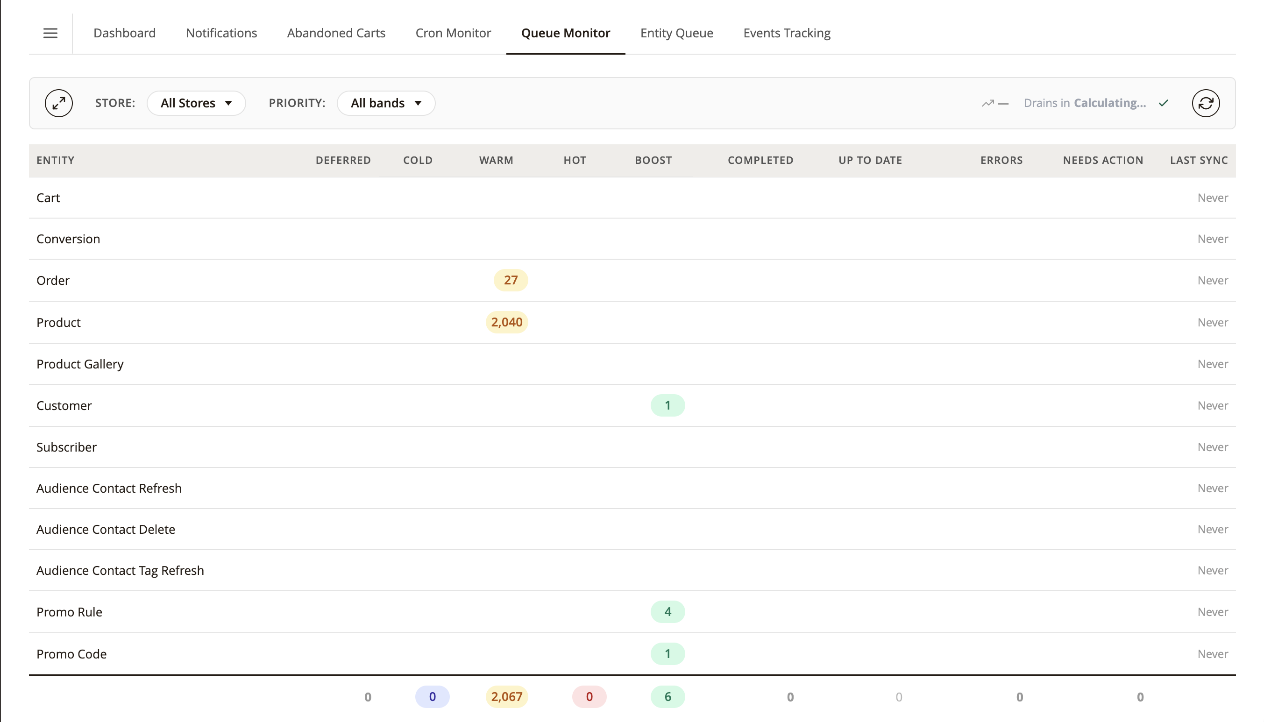Click the ERRORS column header

pos(1001,160)
